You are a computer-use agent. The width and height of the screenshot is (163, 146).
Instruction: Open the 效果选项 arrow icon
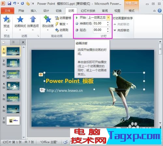click(33, 19)
